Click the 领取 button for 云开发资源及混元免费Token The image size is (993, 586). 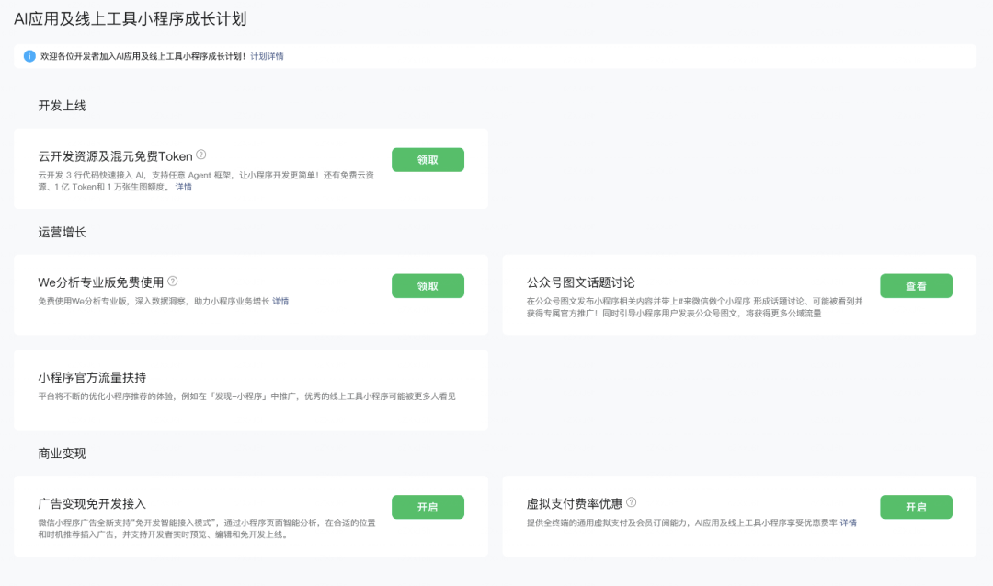428,159
